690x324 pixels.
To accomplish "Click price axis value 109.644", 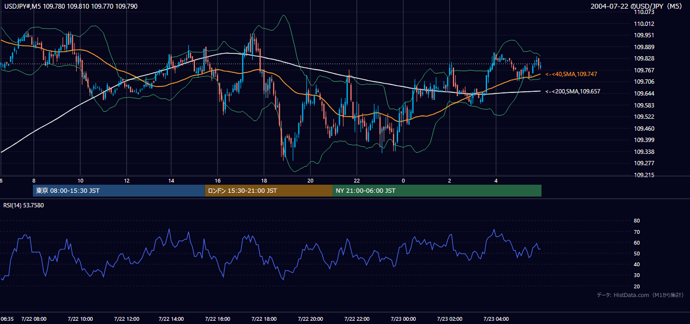I will [645, 93].
